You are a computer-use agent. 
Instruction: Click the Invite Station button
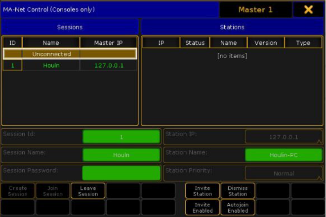203,191
